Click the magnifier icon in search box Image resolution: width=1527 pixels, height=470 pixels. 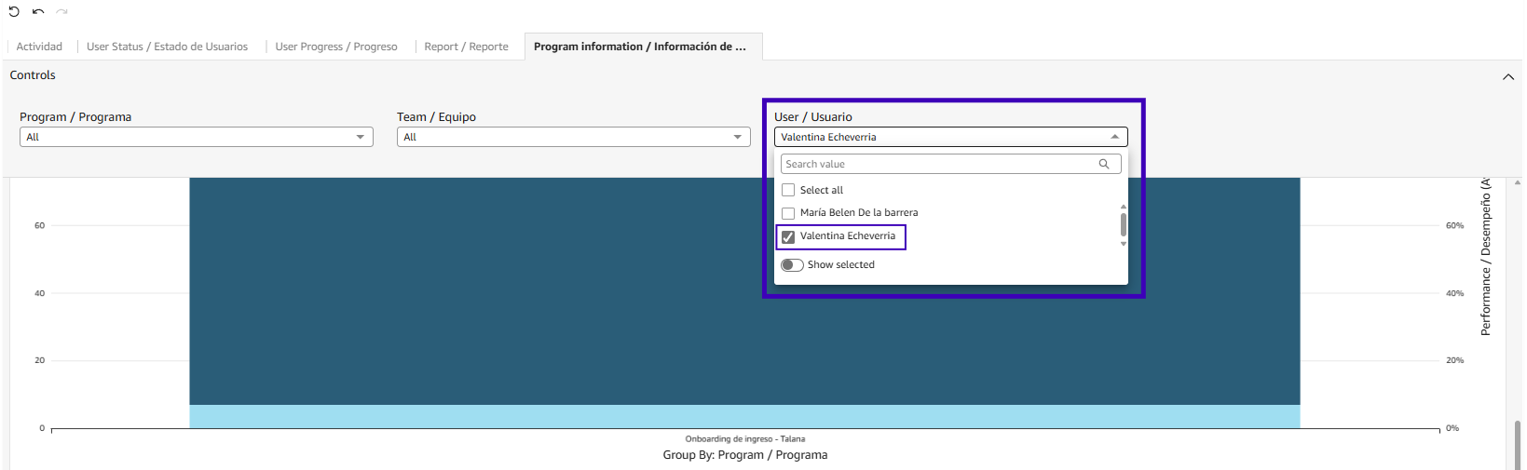(x=1104, y=164)
